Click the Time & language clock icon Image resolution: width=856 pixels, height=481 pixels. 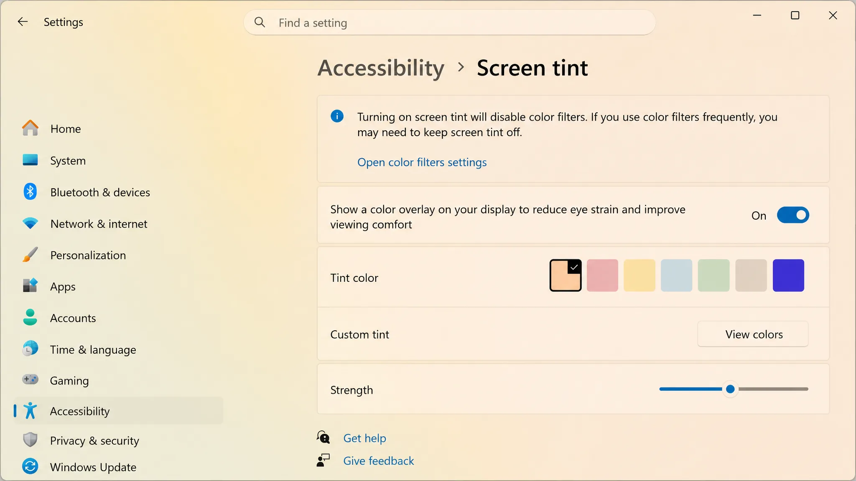(30, 349)
